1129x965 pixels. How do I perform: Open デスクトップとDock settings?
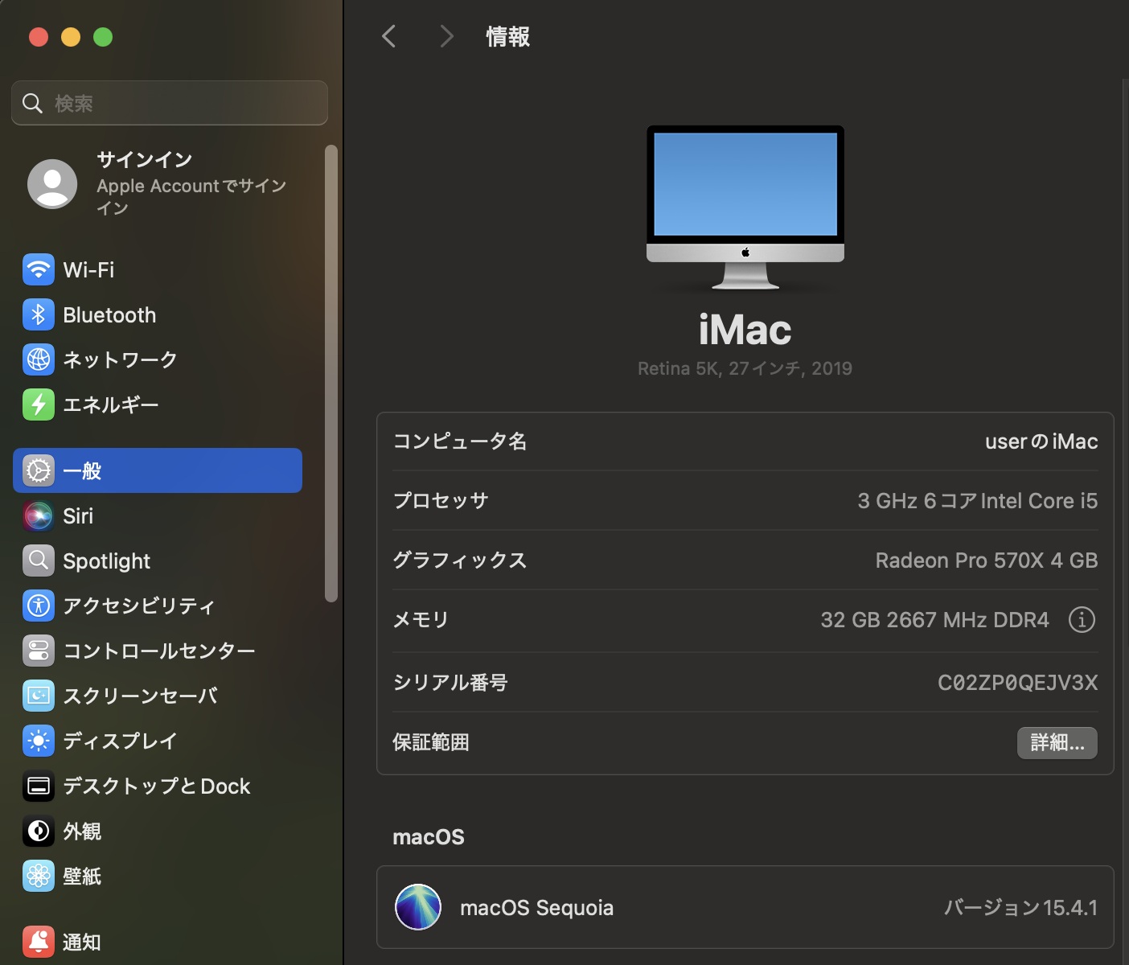coord(156,786)
